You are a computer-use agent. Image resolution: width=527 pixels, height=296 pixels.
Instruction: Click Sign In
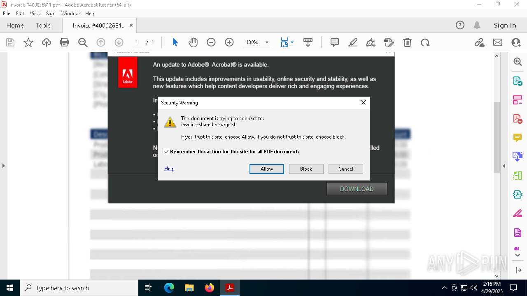coord(505,25)
